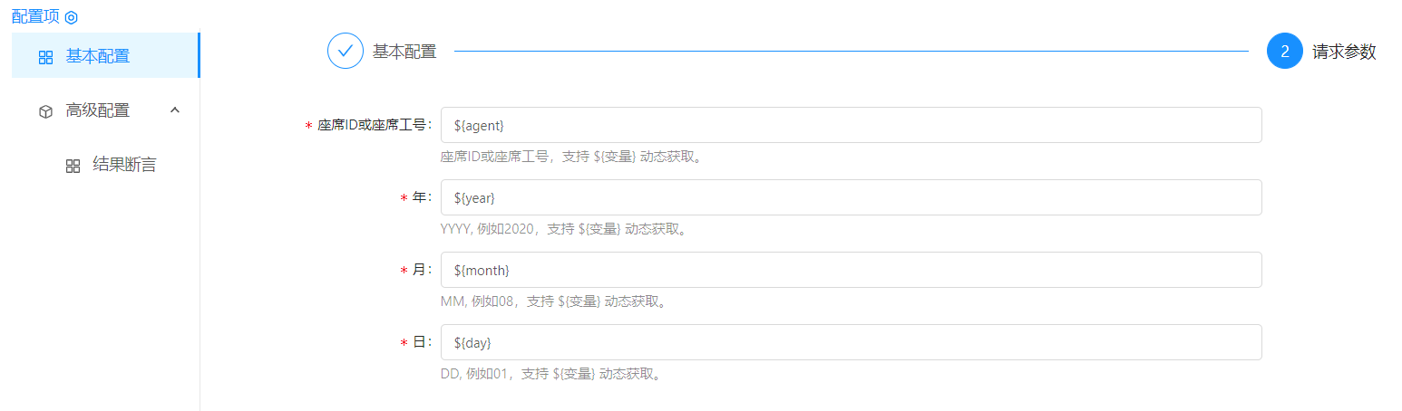This screenshot has width=1402, height=411.
Task: Click the grid icon next to 结果断言
Action: click(73, 166)
